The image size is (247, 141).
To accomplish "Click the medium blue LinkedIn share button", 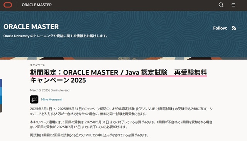I will pyautogui.click(x=1, y=100).
